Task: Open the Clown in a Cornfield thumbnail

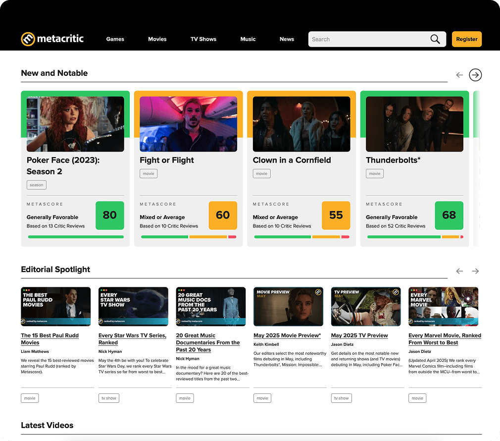Action: [301, 124]
